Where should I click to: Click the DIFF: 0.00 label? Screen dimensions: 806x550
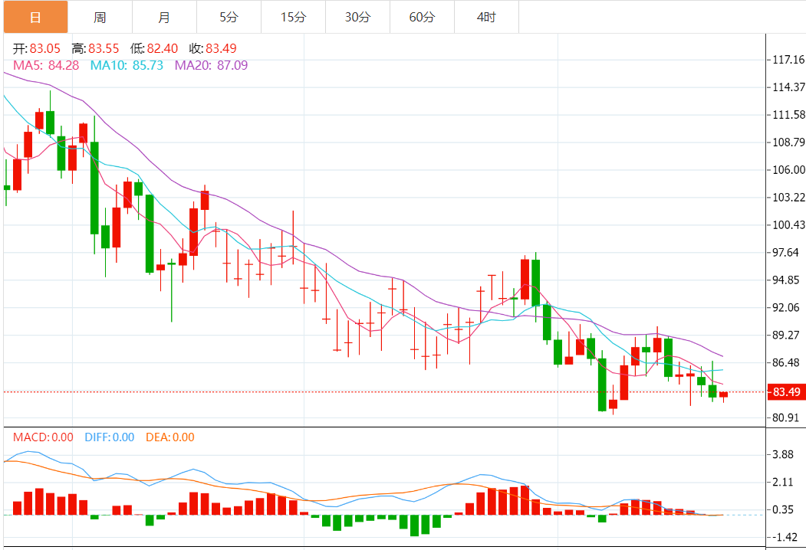[x=110, y=437]
